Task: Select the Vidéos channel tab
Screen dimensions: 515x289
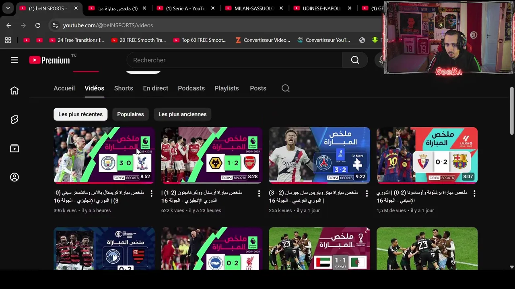Action: (x=95, y=88)
